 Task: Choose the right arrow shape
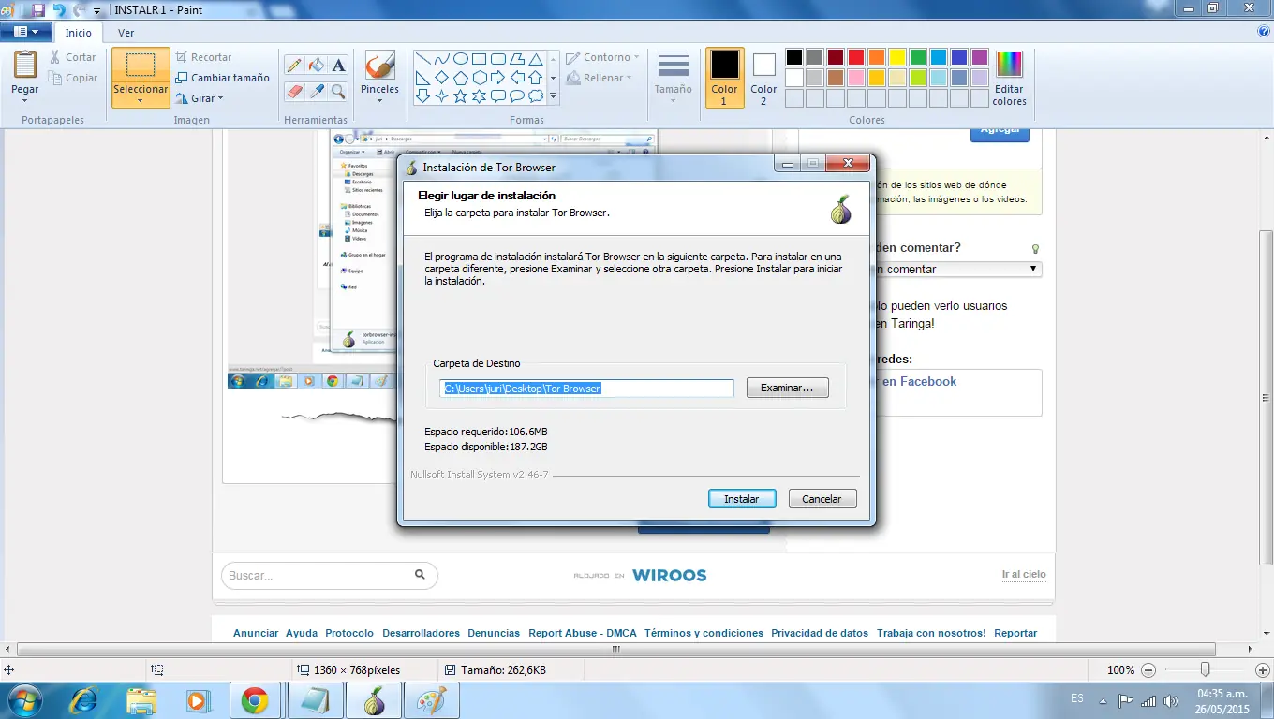click(497, 77)
